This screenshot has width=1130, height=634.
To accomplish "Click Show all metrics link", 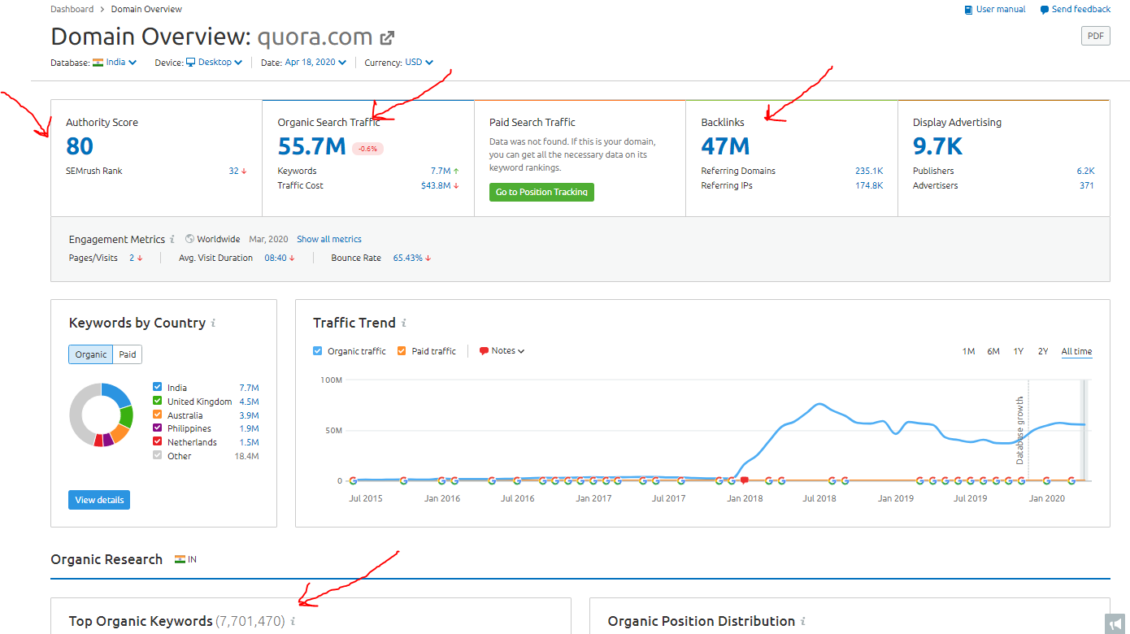I will coord(329,239).
